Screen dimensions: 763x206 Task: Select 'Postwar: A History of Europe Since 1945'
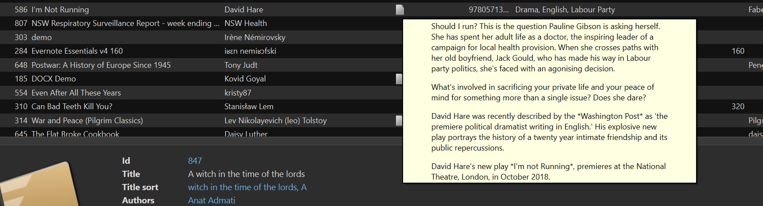point(101,65)
